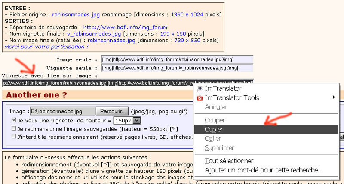Screen dimensions: 344x184
Task: Click the 1360 x 1024 dimensions value
Action: [187, 15]
